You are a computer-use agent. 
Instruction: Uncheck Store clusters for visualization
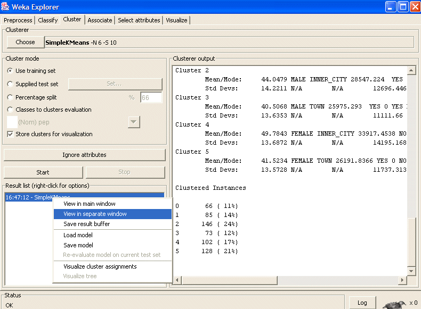coord(10,134)
